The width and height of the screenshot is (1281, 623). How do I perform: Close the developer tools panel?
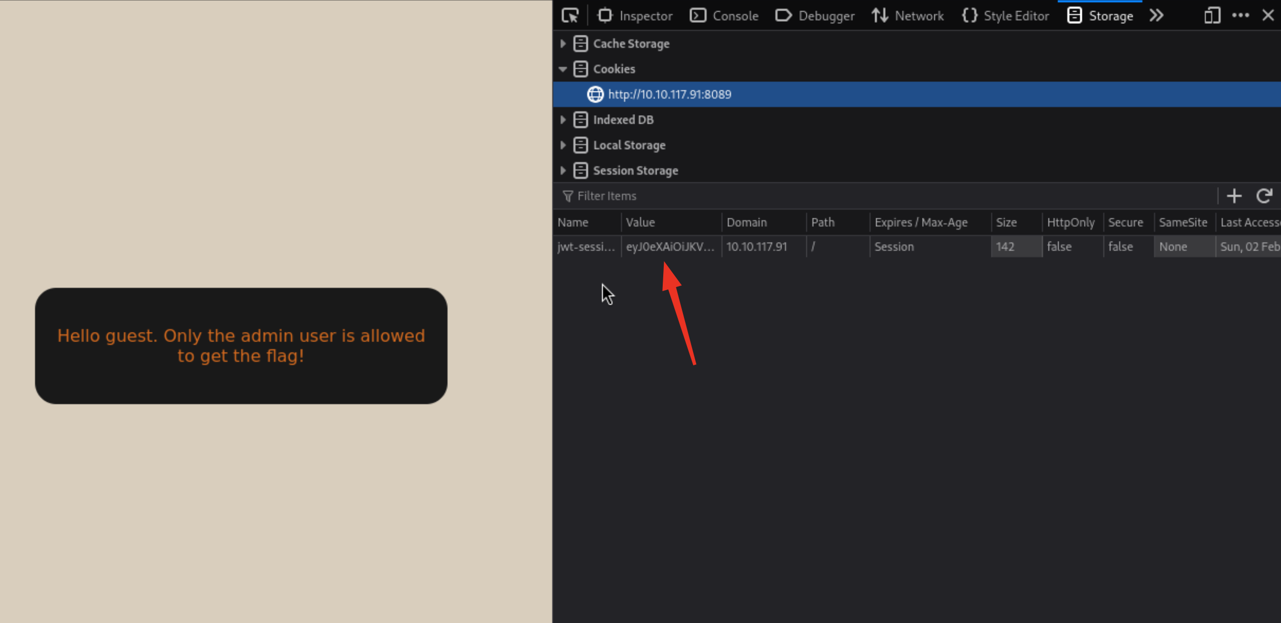(1268, 16)
